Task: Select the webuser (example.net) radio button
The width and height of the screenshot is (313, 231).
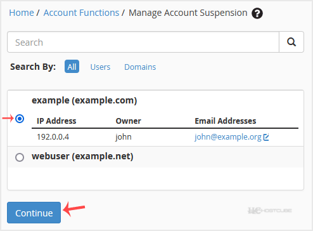Action: tap(20, 157)
